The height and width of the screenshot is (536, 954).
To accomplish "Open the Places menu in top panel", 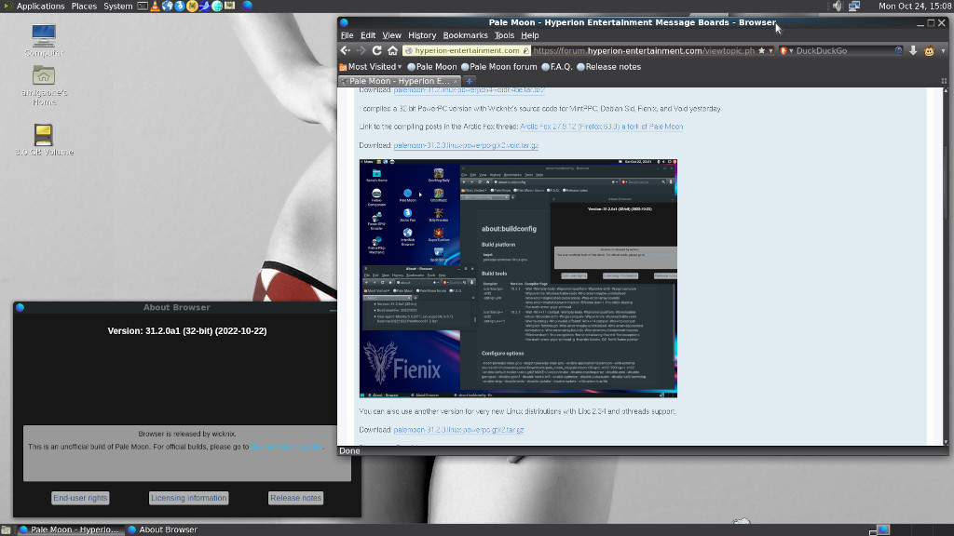I will point(84,7).
